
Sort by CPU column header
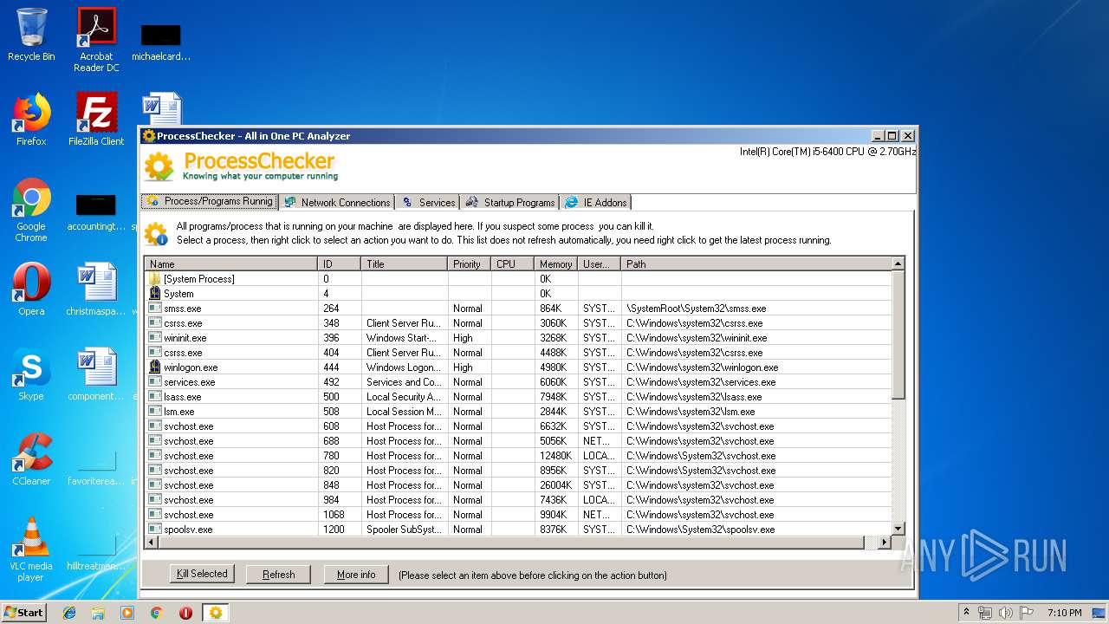pyautogui.click(x=513, y=263)
